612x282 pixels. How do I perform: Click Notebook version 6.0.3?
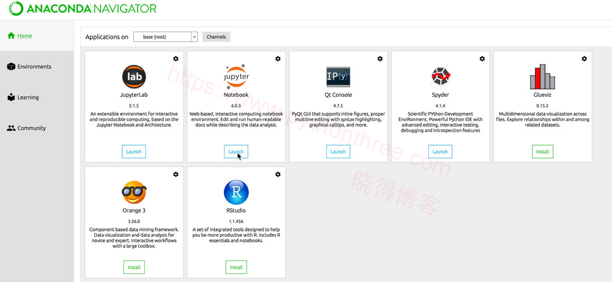click(x=236, y=106)
